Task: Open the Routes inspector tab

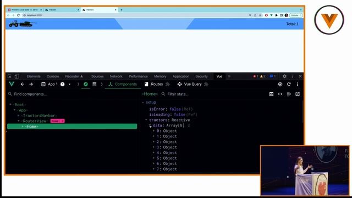Action: (x=154, y=84)
